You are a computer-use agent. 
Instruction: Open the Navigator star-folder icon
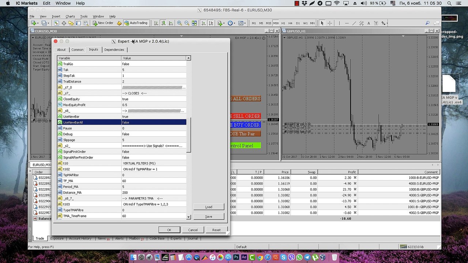pyautogui.click(x=71, y=23)
